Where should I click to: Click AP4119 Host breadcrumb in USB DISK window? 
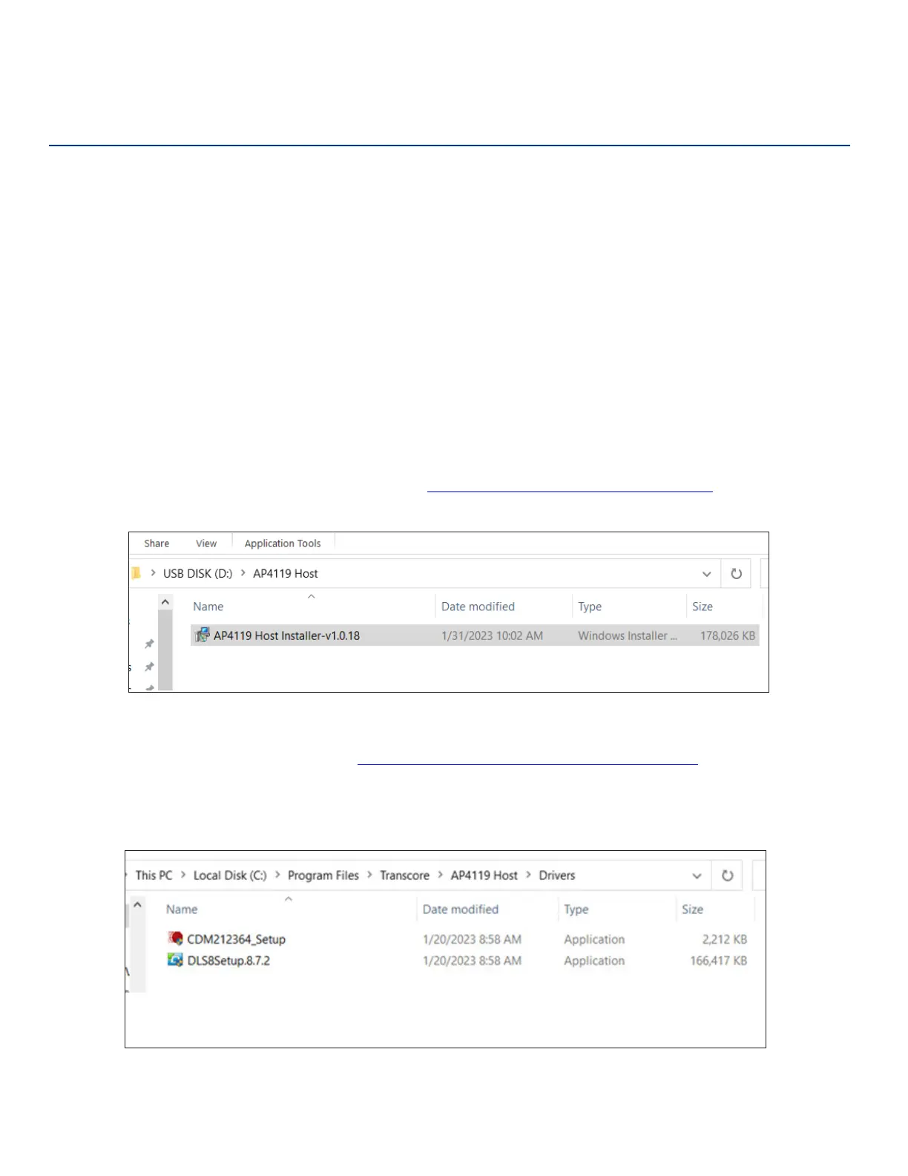point(286,573)
